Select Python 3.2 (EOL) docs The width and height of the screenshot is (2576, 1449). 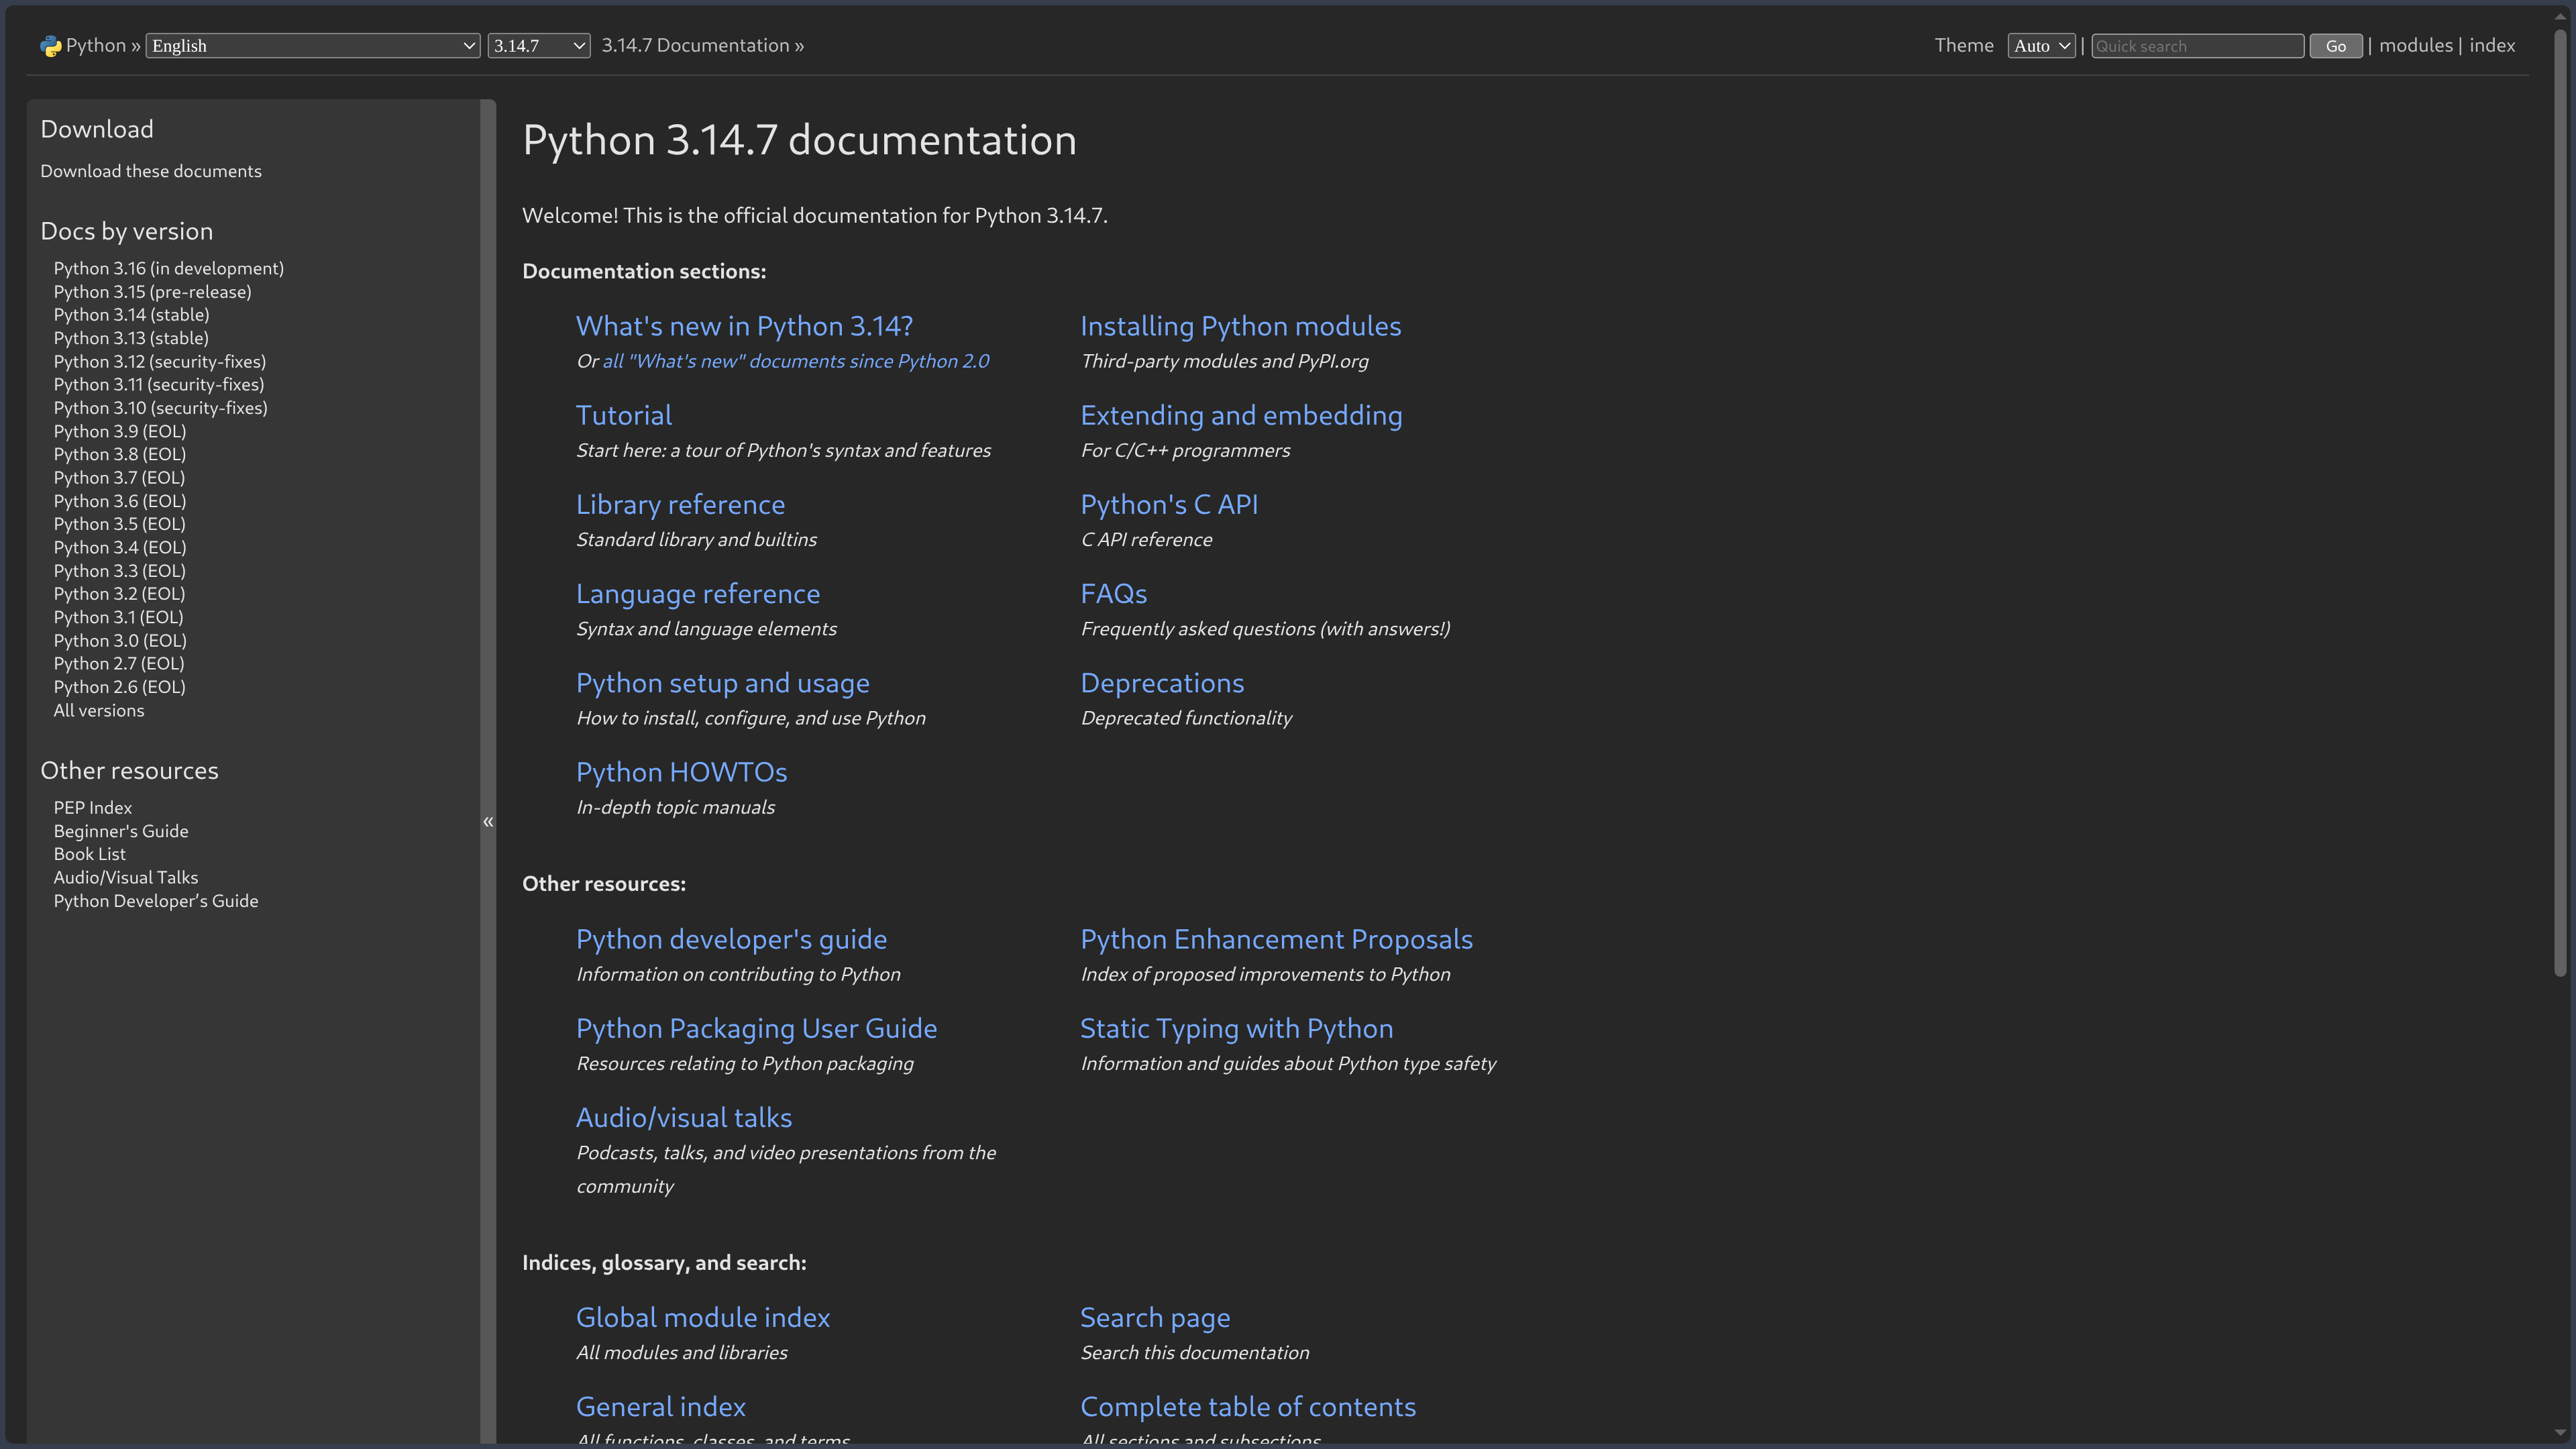120,594
